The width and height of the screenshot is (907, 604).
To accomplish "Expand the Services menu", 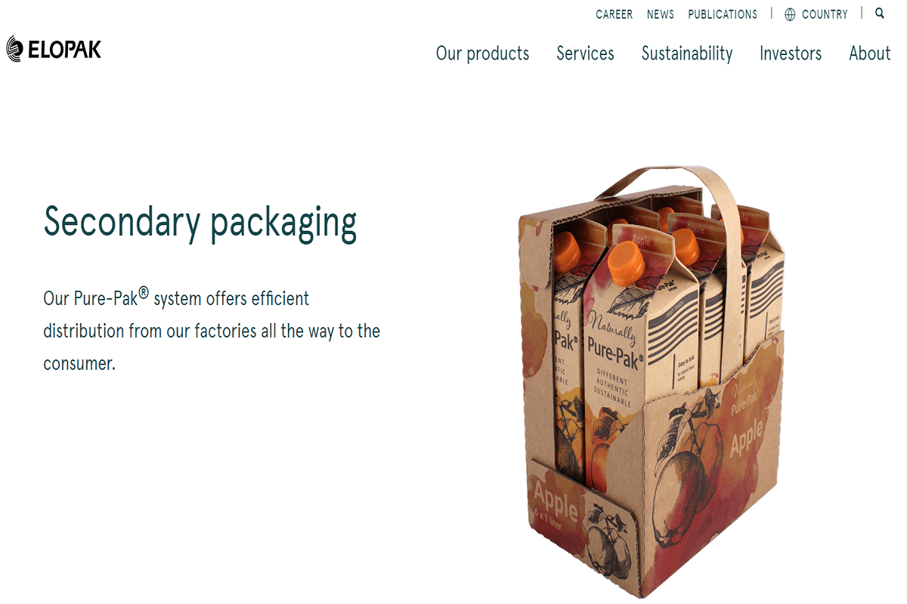I will coord(585,54).
